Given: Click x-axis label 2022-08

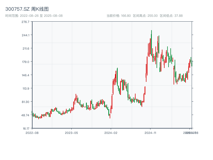Looking at the screenshot, I should (x=32, y=133).
